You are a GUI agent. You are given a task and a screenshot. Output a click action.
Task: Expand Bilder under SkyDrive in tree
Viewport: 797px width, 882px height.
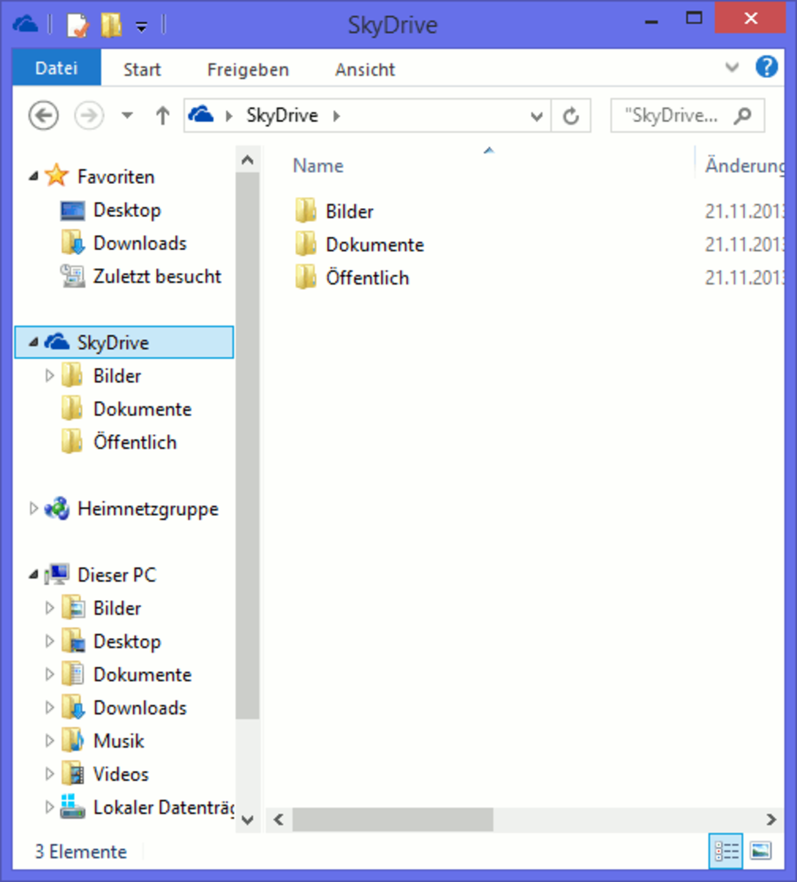(50, 376)
